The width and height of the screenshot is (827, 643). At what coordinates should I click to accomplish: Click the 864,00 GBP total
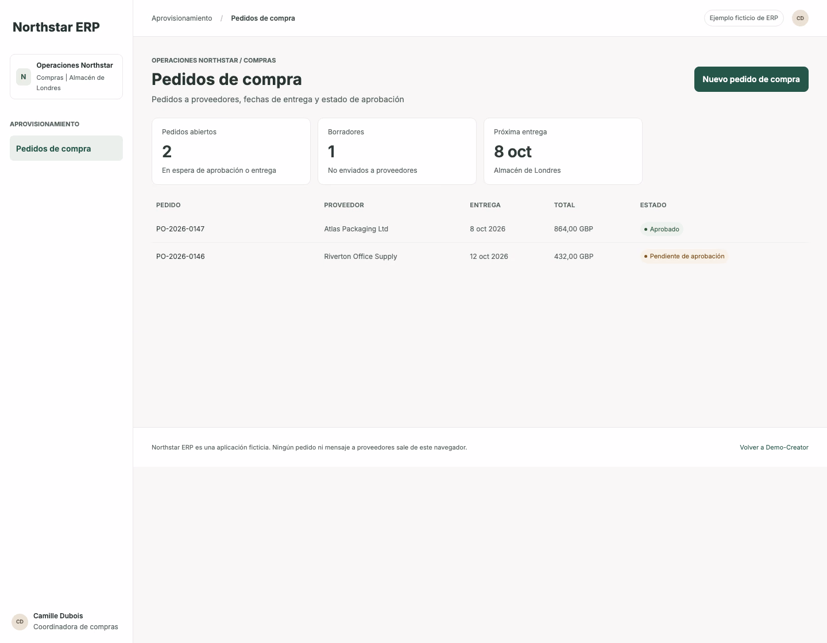pyautogui.click(x=574, y=229)
